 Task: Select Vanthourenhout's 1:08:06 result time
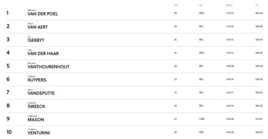point(230,66)
